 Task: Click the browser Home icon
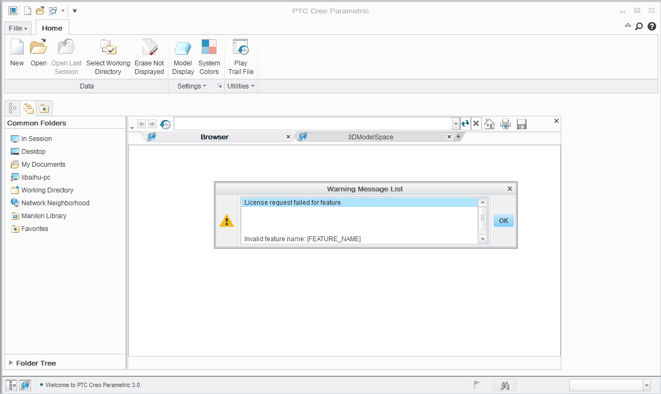(x=489, y=124)
